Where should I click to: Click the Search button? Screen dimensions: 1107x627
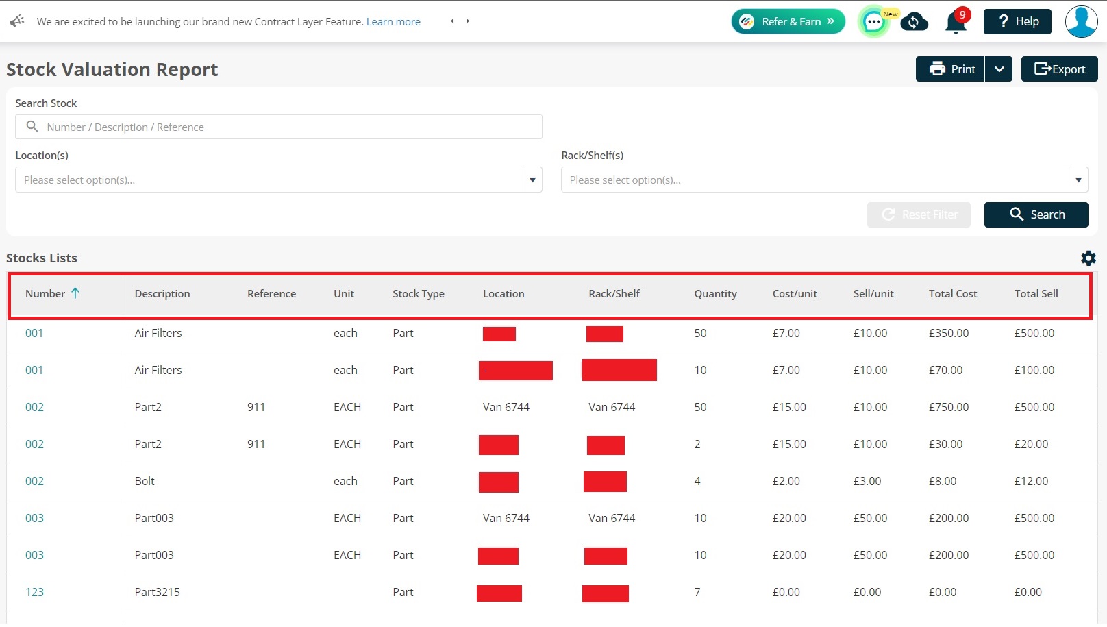pos(1036,214)
